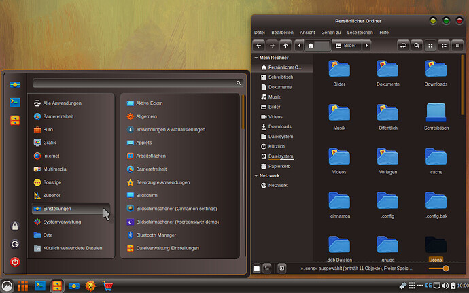Switch to icon grid view
The image size is (469, 293).
click(430, 46)
